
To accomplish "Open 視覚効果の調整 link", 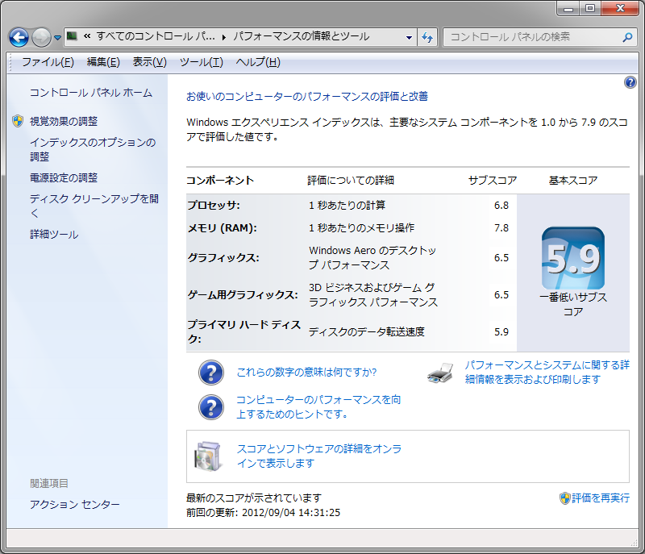I will point(64,121).
